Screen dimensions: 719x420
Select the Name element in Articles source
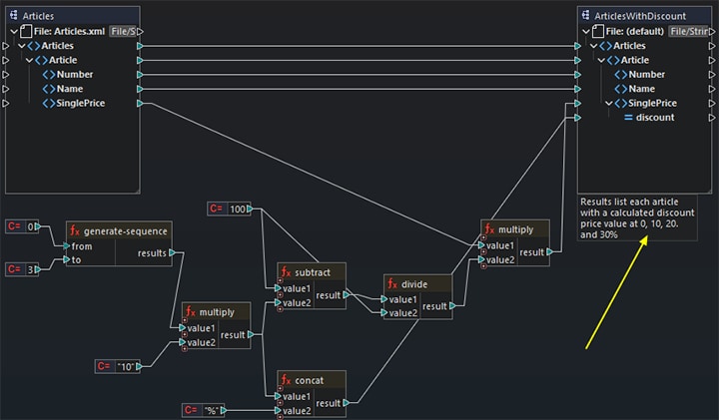pyautogui.click(x=70, y=89)
